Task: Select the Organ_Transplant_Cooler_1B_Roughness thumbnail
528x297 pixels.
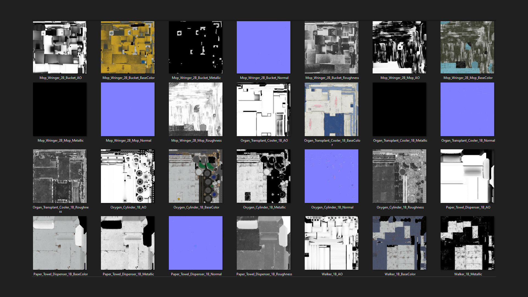Action: pos(60,176)
